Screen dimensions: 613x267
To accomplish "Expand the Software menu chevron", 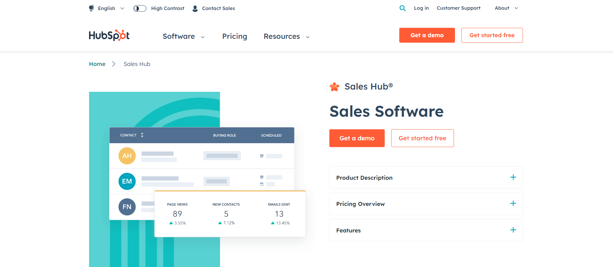I will point(203,37).
